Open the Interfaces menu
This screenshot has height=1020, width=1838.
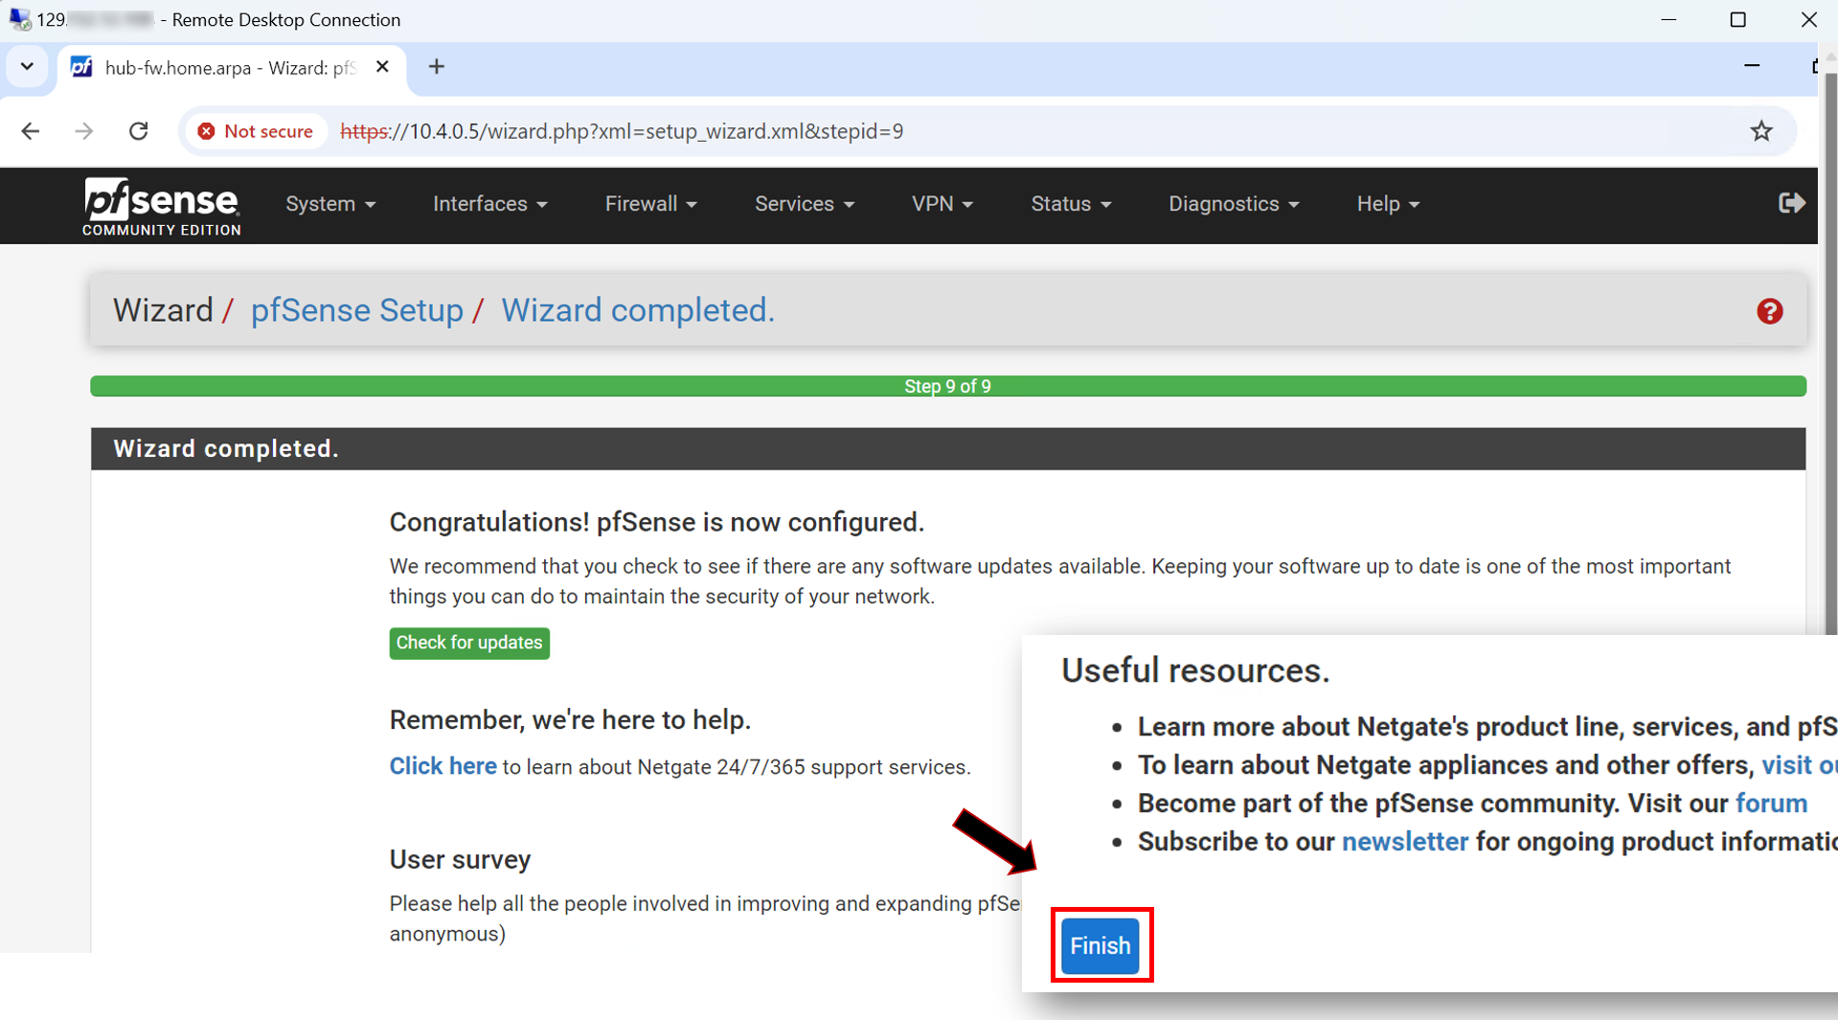tap(489, 204)
